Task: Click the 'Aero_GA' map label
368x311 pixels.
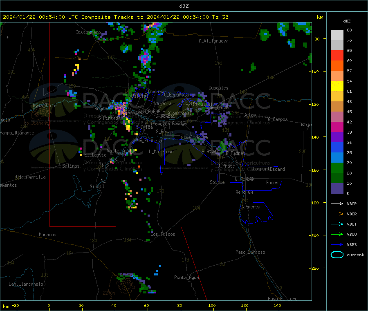Action: pos(245,192)
